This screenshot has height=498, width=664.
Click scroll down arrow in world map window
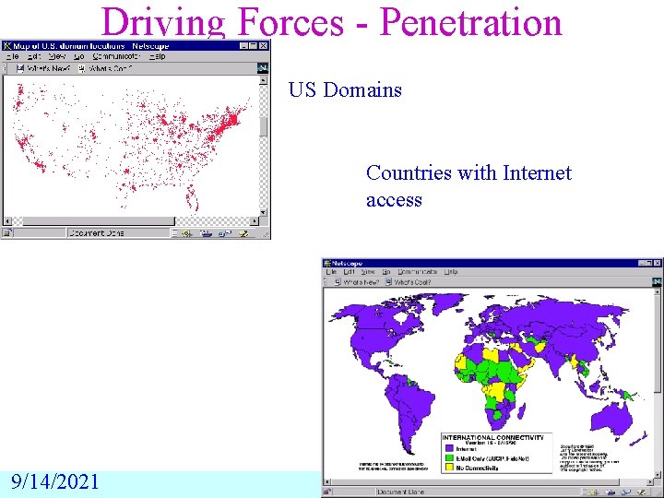[x=658, y=474]
